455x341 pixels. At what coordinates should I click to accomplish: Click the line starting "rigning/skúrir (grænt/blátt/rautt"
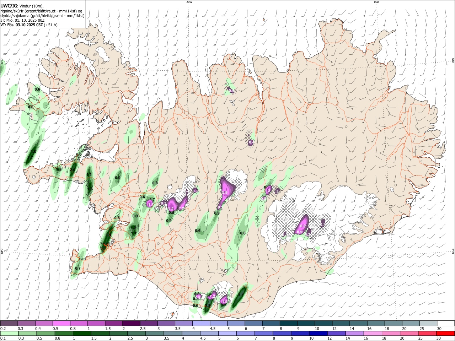[x=41, y=11]
